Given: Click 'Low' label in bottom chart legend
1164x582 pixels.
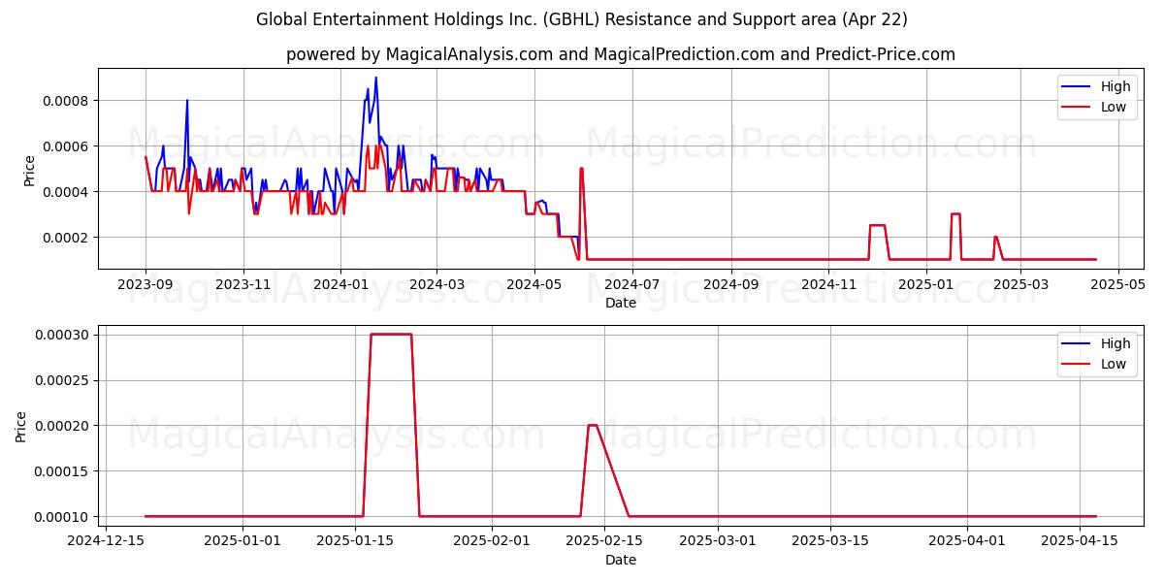Looking at the screenshot, I should [x=1114, y=365].
